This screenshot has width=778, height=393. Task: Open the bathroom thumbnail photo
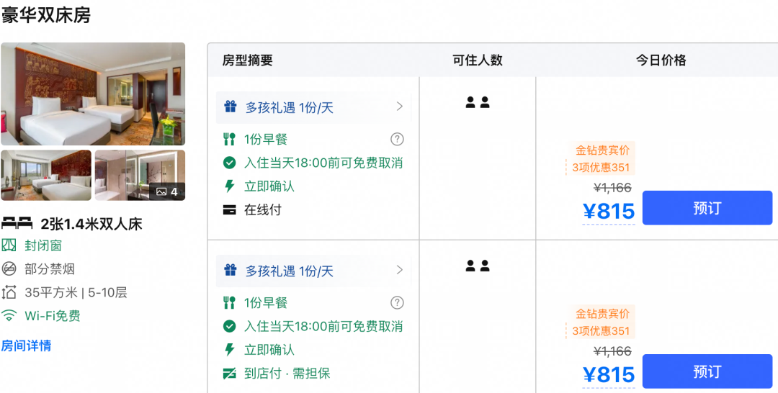(140, 175)
